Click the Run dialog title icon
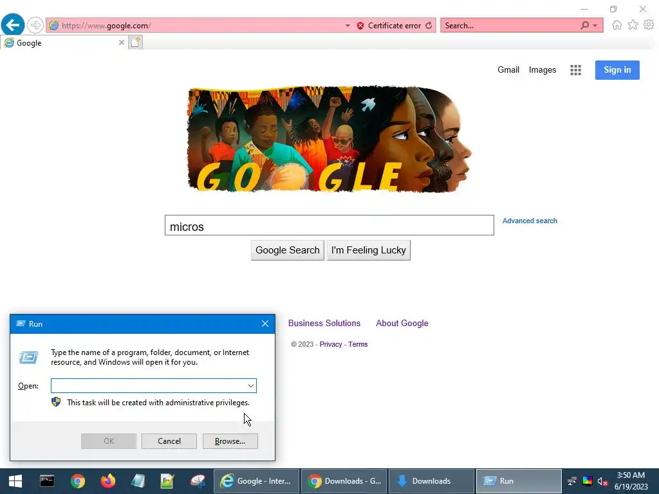 pos(21,324)
